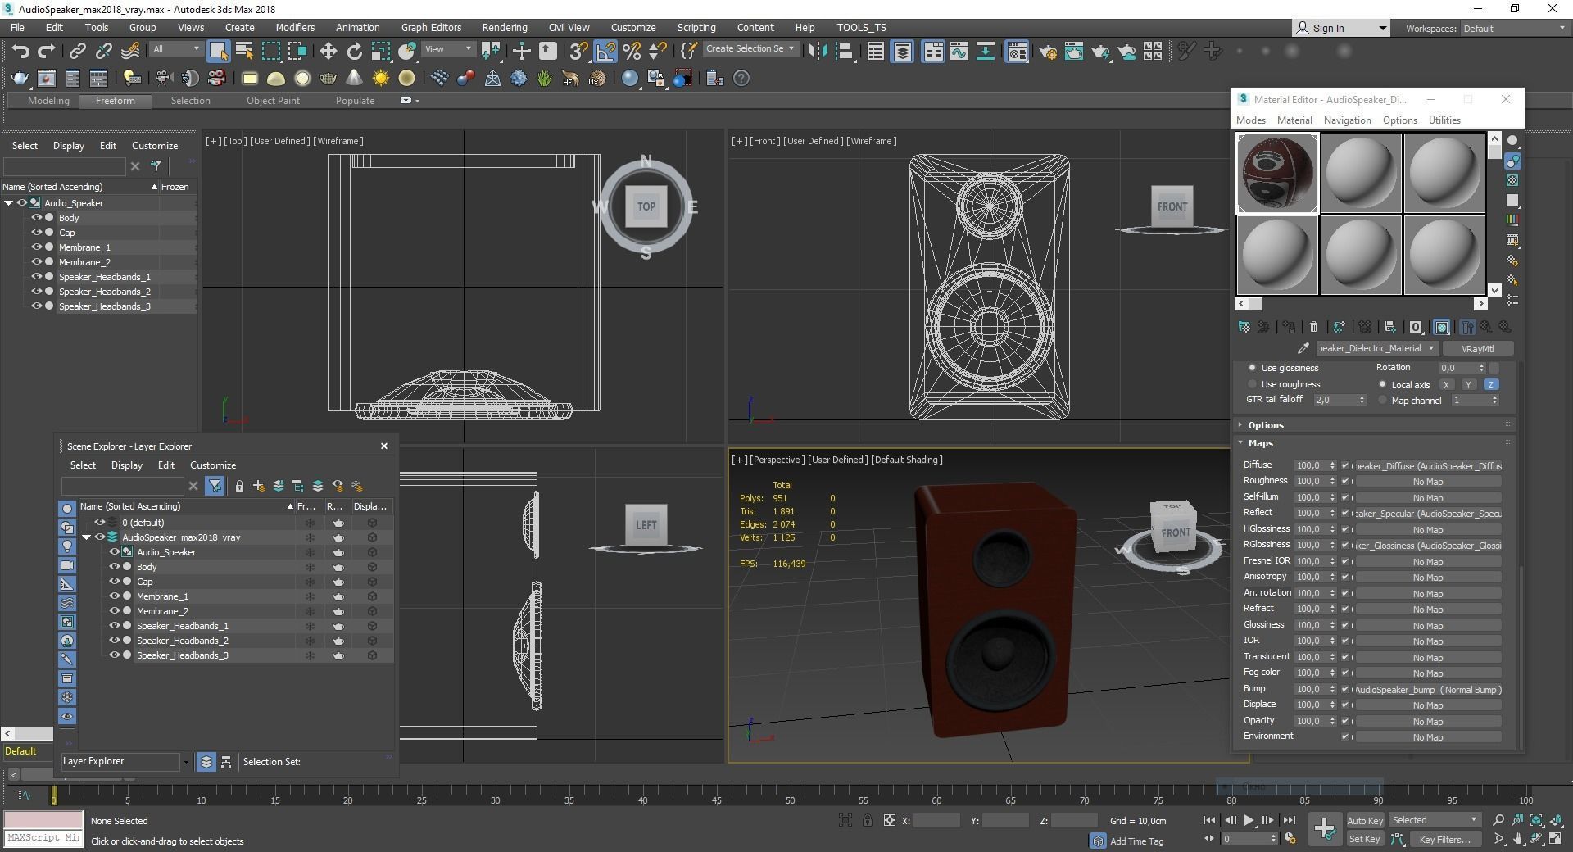Viewport: 1573px width, 852px height.
Task: Open the Material Editor's eyedropper picker
Action: pyautogui.click(x=1303, y=349)
